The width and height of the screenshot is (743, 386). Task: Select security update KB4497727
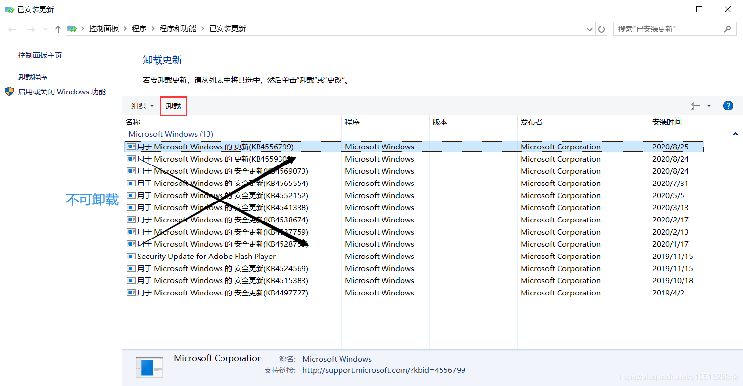(x=414, y=293)
